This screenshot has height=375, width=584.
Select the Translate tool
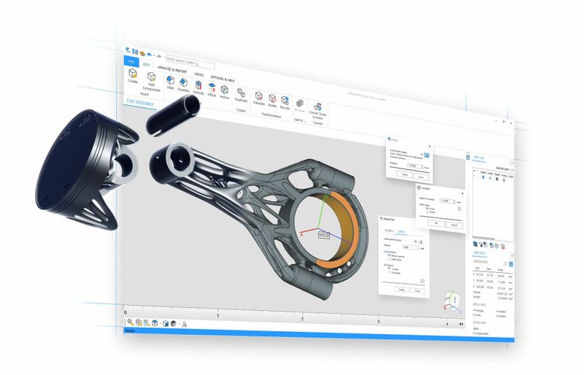[x=258, y=96]
